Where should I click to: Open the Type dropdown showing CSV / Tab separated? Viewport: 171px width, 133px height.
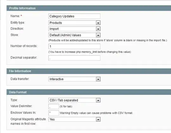point(74,100)
